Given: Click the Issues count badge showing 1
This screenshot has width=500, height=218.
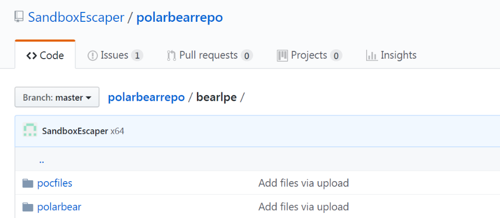Looking at the screenshot, I should [x=137, y=56].
